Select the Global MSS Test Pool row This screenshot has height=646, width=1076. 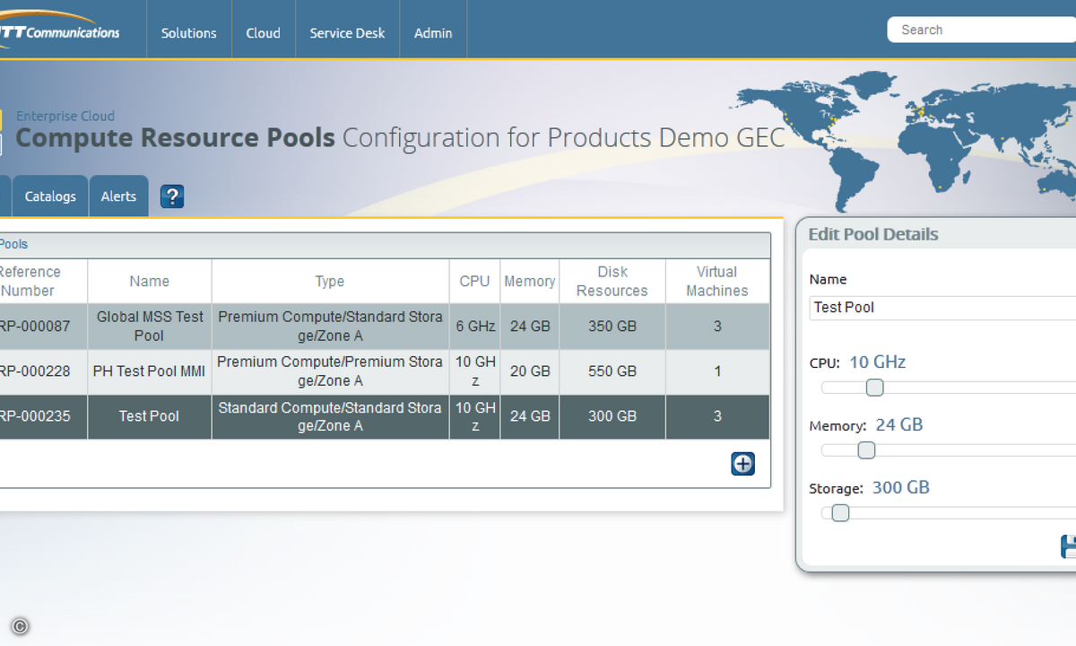tap(385, 327)
